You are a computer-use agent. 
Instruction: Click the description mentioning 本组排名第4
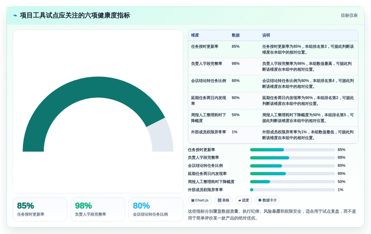pos(308,84)
